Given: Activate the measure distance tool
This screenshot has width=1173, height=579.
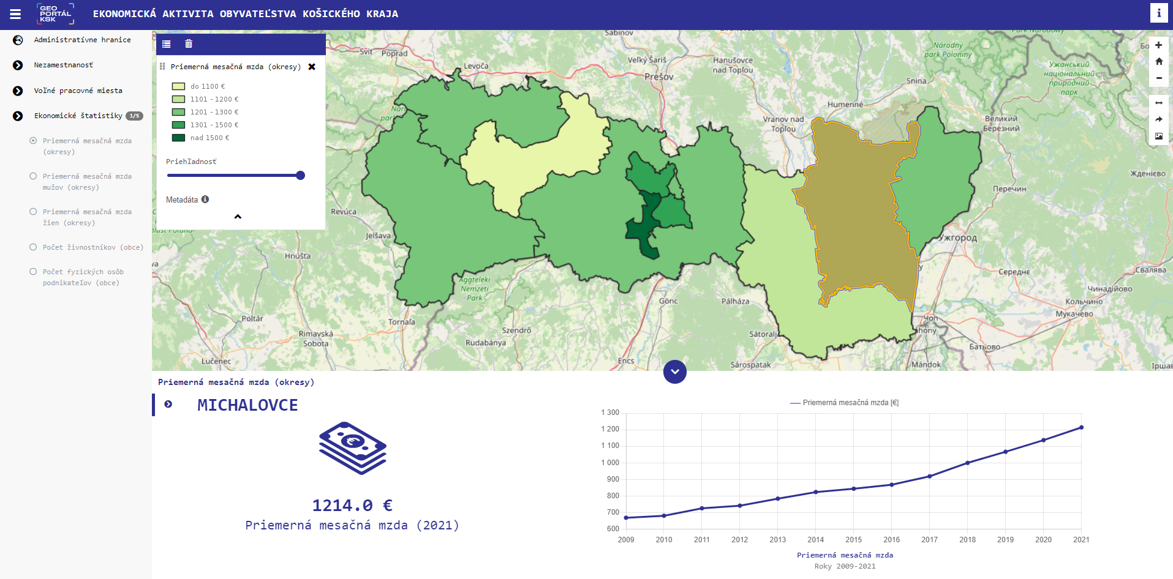Looking at the screenshot, I should pyautogui.click(x=1158, y=103).
